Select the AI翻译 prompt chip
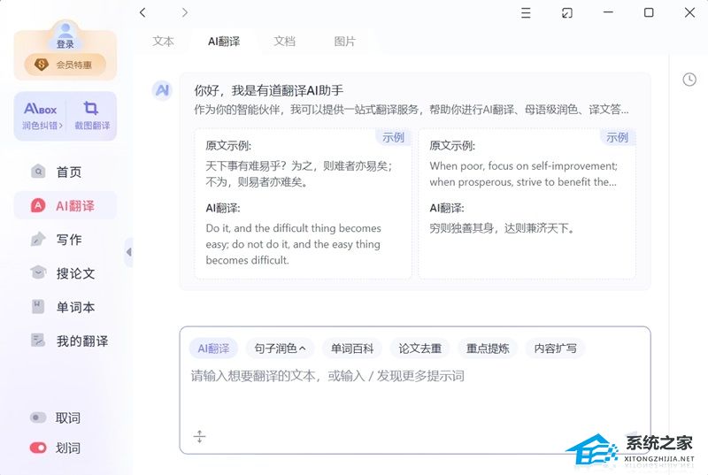This screenshot has height=475, width=708. (213, 349)
